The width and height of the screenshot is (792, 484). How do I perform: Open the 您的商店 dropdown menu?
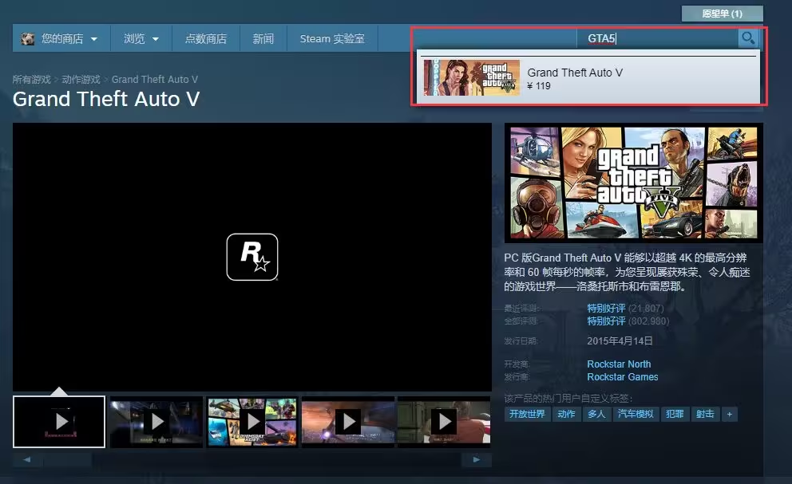61,38
